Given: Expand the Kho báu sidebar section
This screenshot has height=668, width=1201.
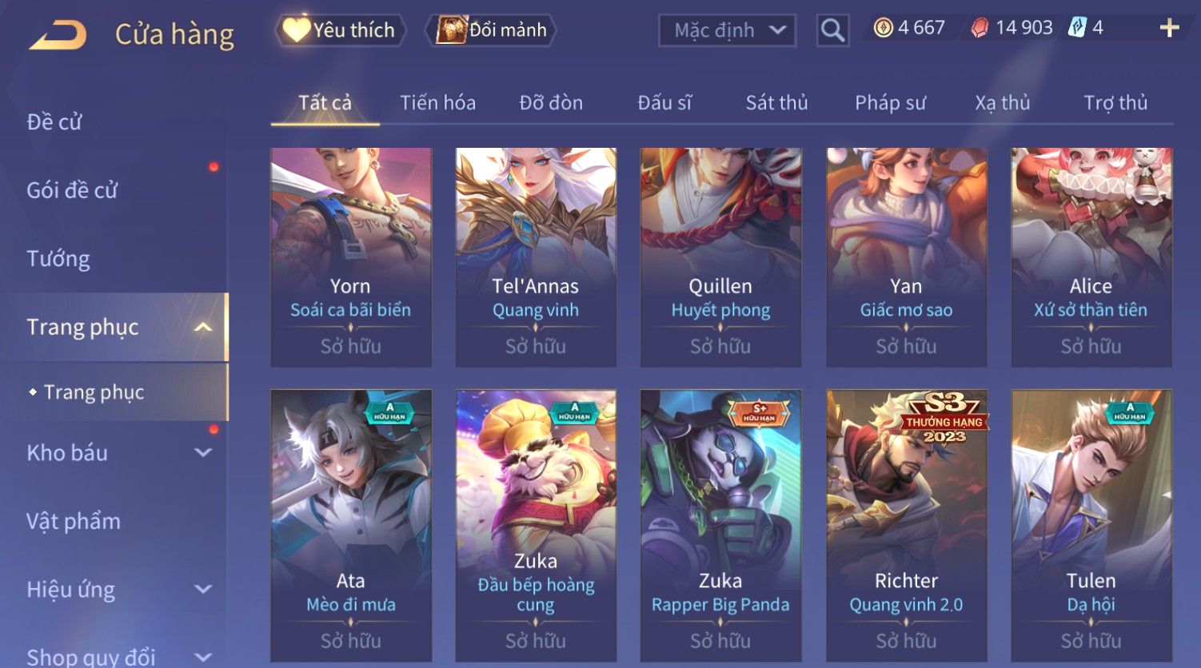Looking at the screenshot, I should (x=203, y=453).
